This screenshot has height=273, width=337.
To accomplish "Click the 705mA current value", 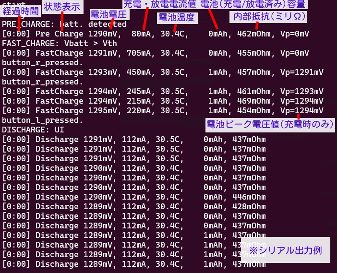I will pos(139,53).
